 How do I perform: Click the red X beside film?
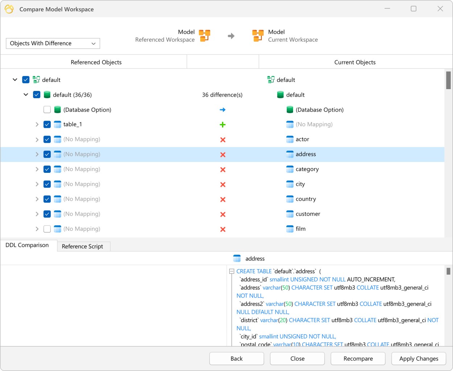coord(223,229)
